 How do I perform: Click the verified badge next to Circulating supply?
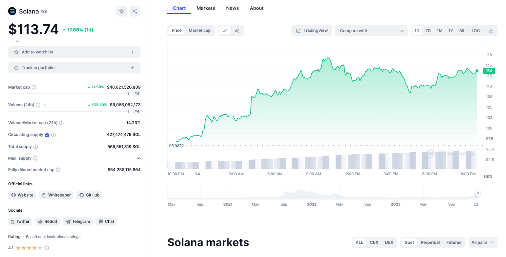point(47,135)
